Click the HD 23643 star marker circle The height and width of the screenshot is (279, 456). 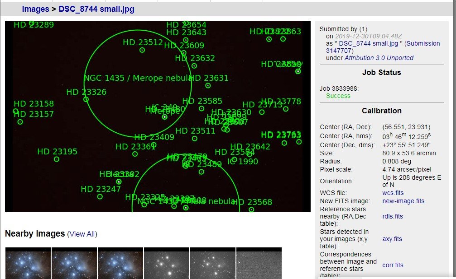click(186, 40)
